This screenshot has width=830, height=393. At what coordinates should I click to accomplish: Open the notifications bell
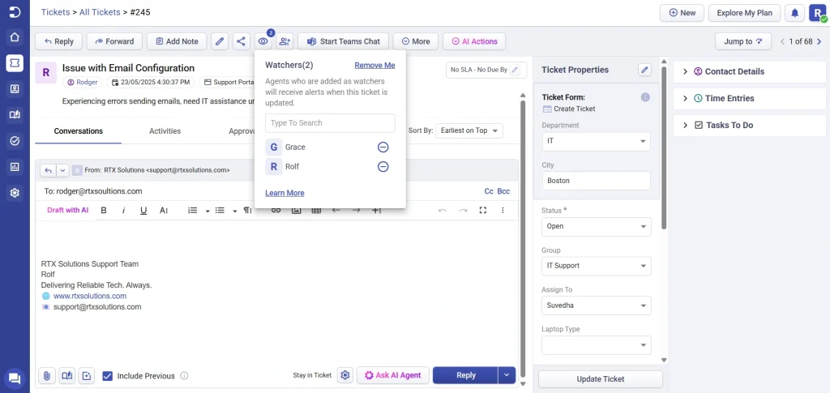pos(794,13)
